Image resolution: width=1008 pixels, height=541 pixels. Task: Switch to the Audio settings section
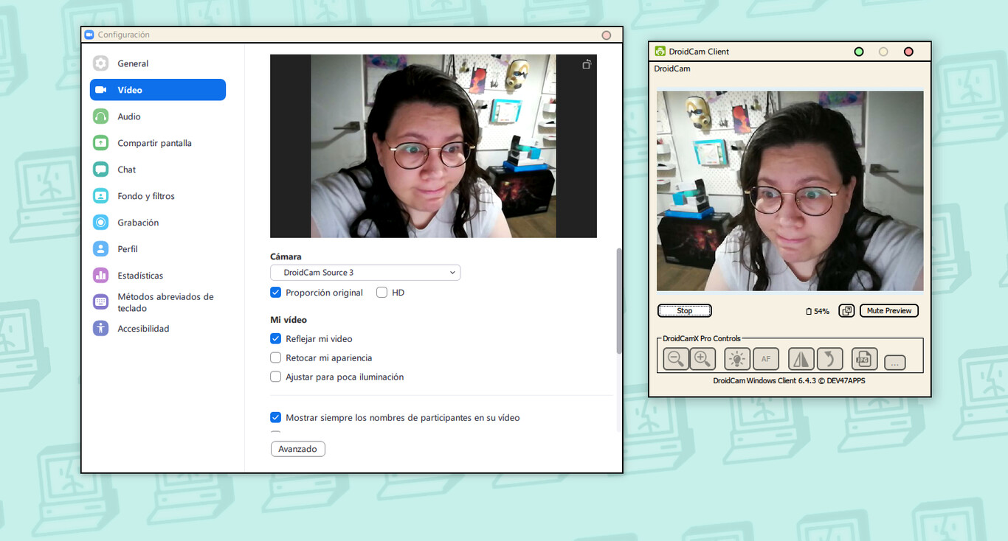[128, 116]
